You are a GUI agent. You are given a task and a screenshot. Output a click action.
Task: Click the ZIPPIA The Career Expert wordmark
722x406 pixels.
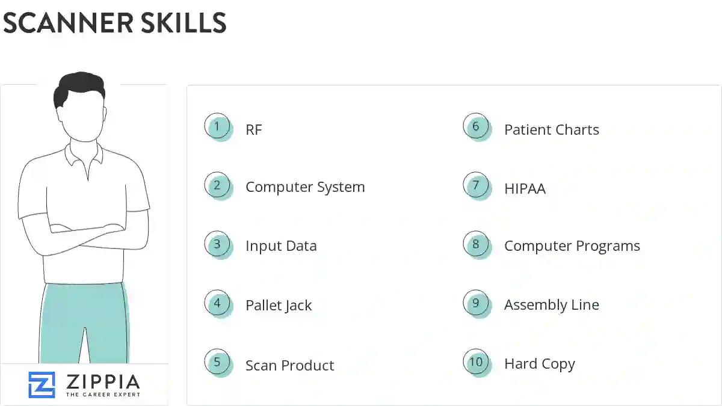click(102, 385)
